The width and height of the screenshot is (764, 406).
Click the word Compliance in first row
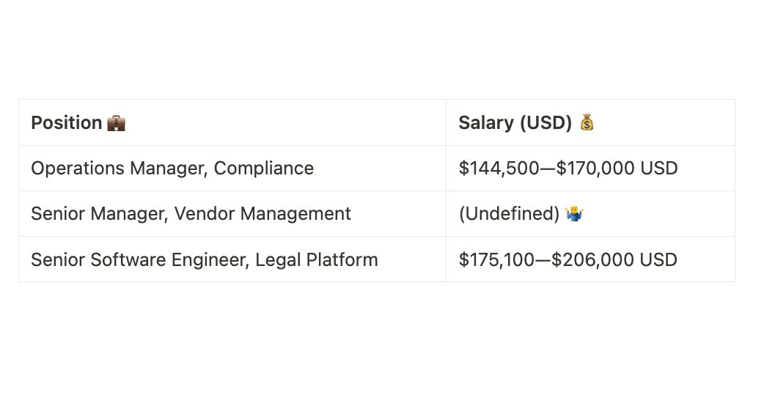pos(264,169)
